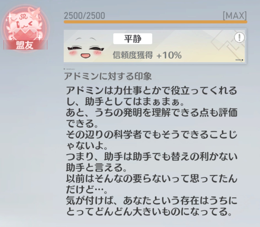Screen dimensions: 260x227
Task: Click the アドミンに対する印象 heading
Action: (x=108, y=76)
